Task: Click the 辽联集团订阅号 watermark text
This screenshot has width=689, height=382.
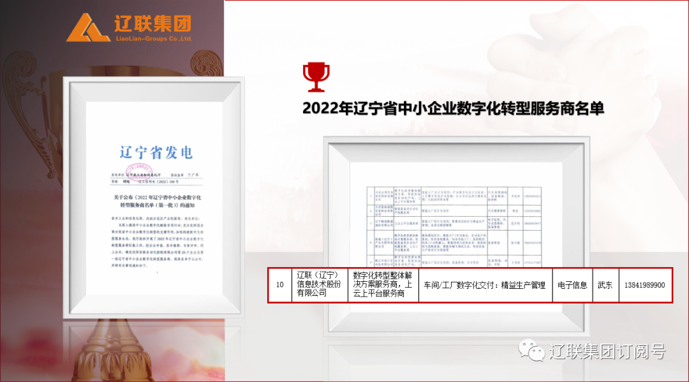Action: coord(606,350)
